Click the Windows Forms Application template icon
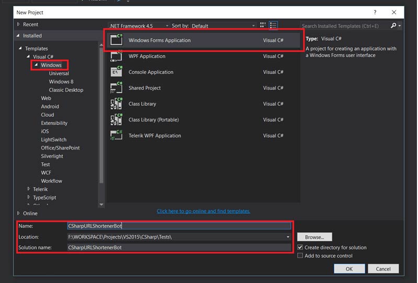This screenshot has height=283, width=418. point(117,41)
